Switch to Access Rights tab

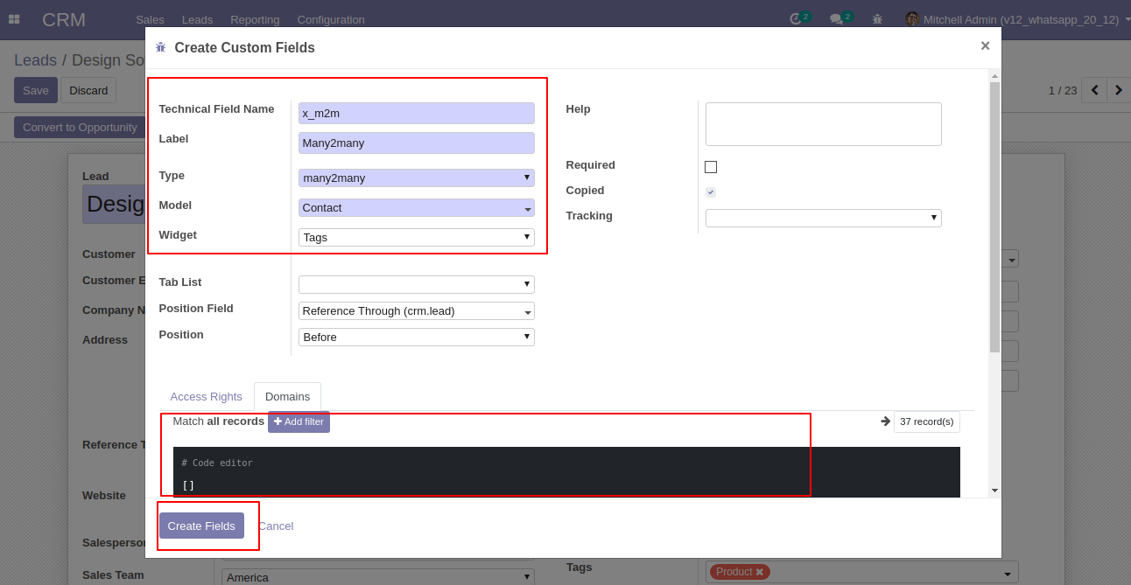[x=206, y=397]
